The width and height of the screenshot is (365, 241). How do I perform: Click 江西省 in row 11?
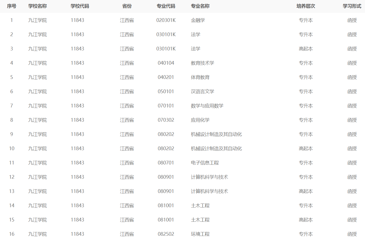[x=127, y=163]
